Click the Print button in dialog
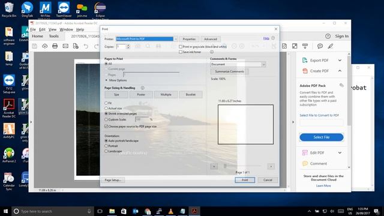The height and width of the screenshot is (216, 384). click(x=245, y=180)
